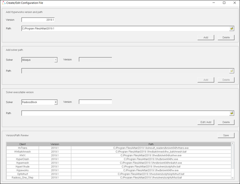This screenshot has width=240, height=184.
Task: Select the HvTrans row in the table
Action: coord(119,148)
